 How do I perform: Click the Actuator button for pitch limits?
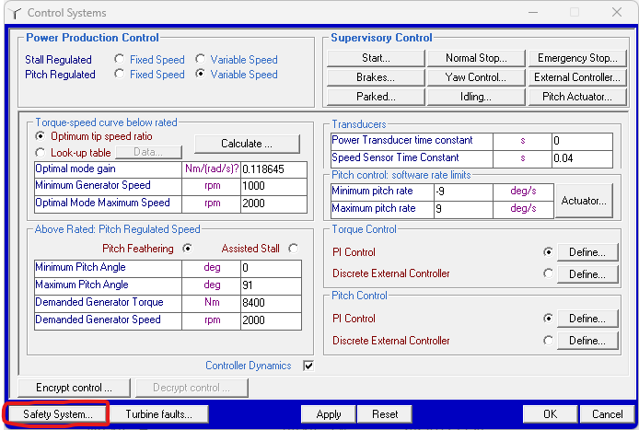point(583,200)
